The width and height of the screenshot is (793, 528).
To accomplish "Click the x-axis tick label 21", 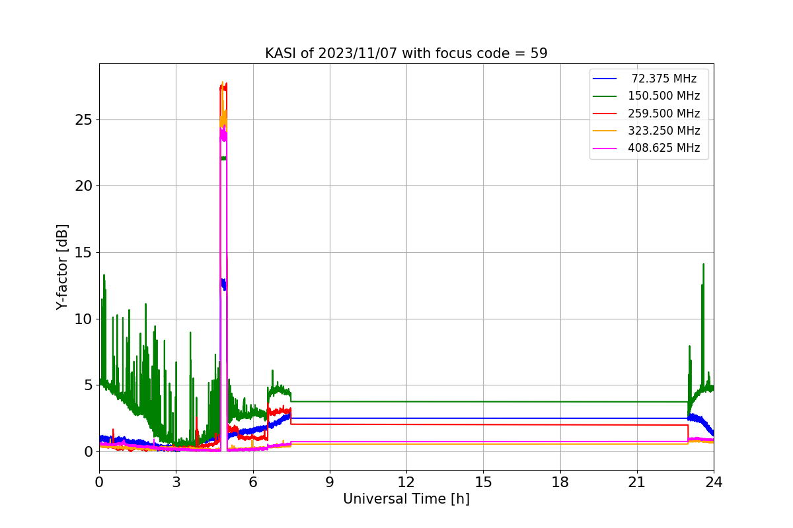I will tap(637, 482).
